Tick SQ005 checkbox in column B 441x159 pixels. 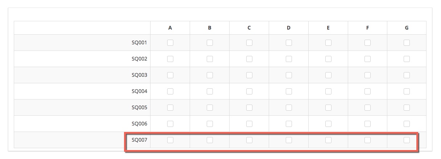[x=210, y=107]
